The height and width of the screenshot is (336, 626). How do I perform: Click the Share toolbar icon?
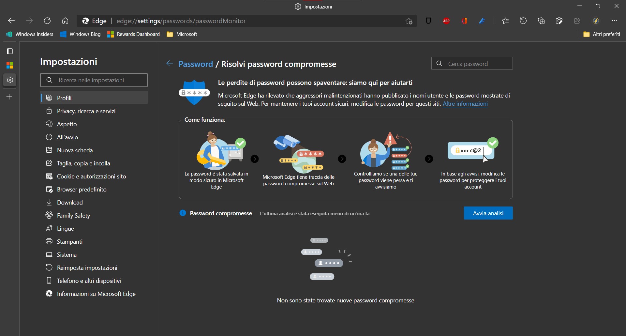(x=577, y=21)
